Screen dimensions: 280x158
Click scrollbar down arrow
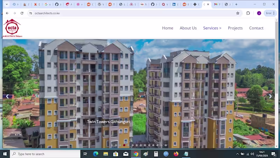[276, 146]
